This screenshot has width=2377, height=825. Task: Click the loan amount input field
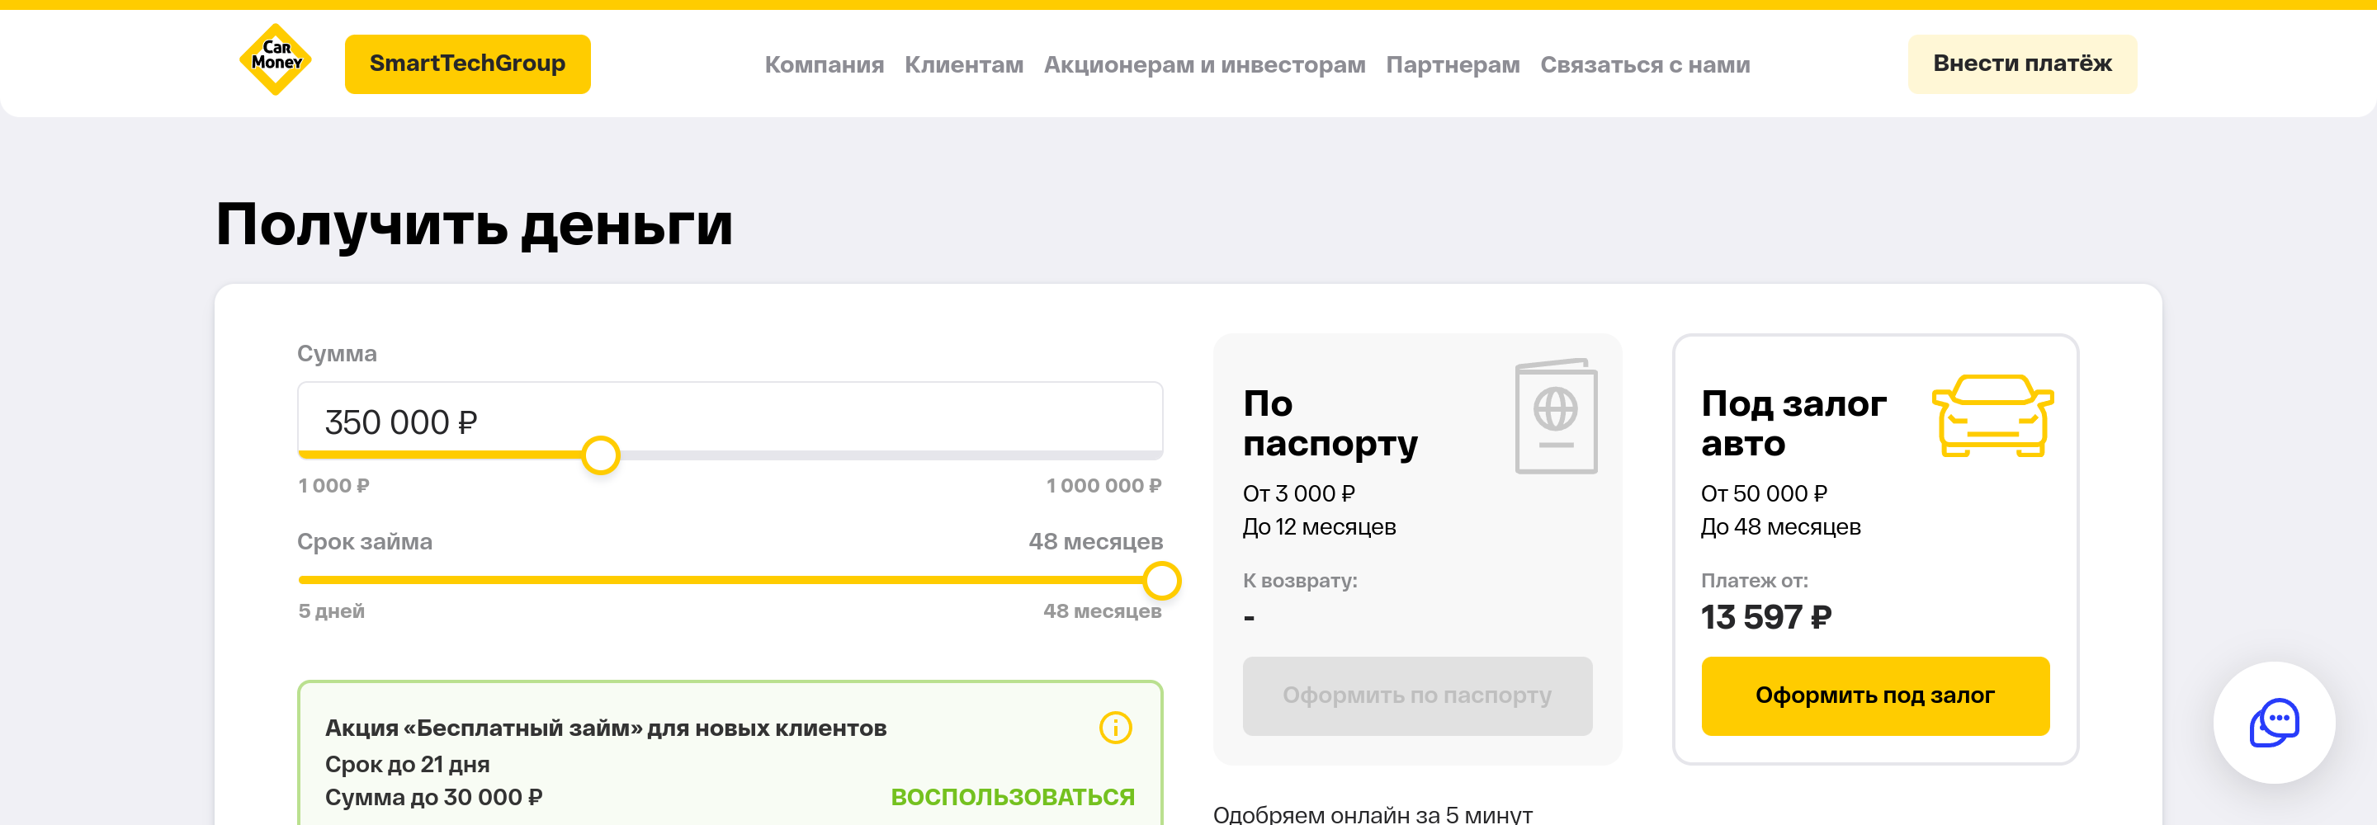[729, 419]
